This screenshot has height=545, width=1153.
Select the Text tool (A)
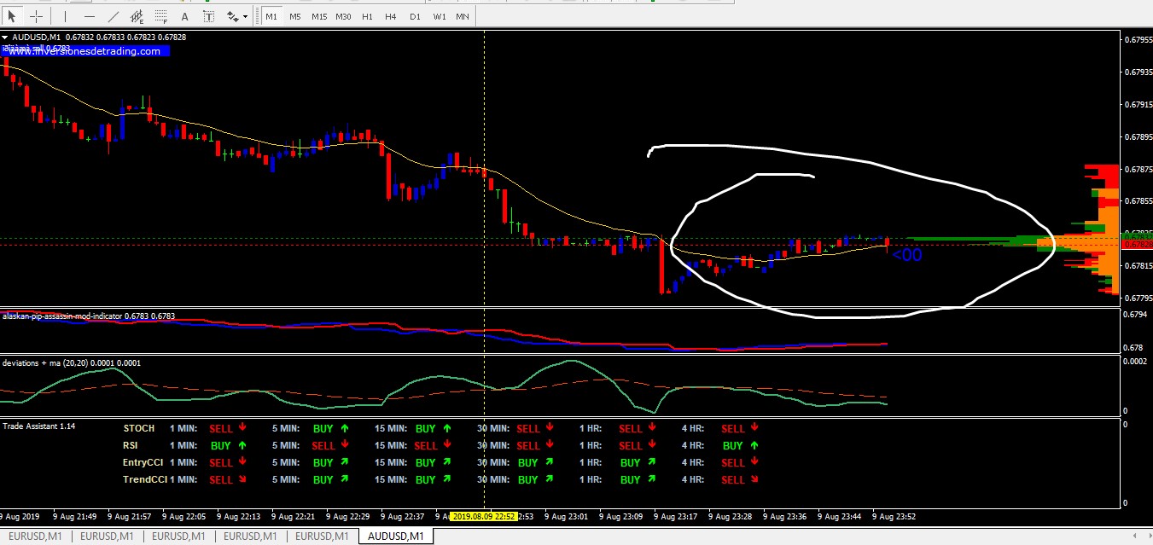[x=185, y=16]
